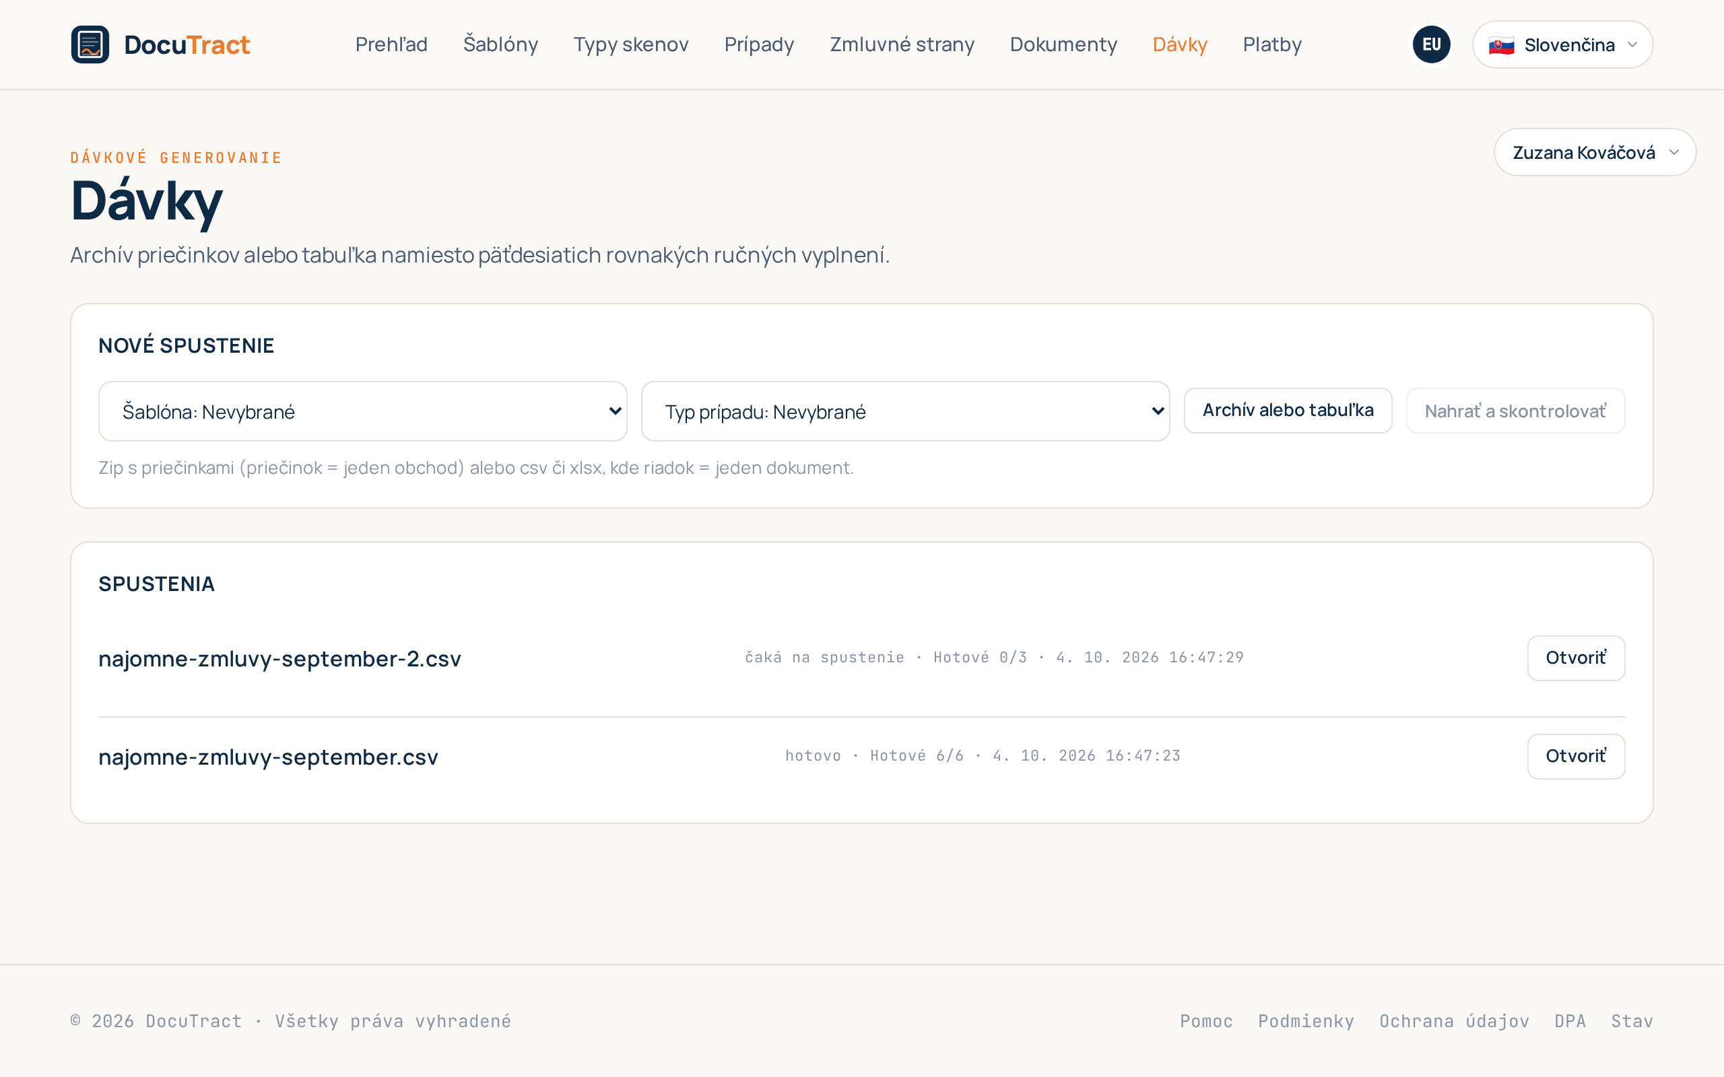1724x1077 pixels.
Task: Click the EU region badge
Action: point(1431,44)
